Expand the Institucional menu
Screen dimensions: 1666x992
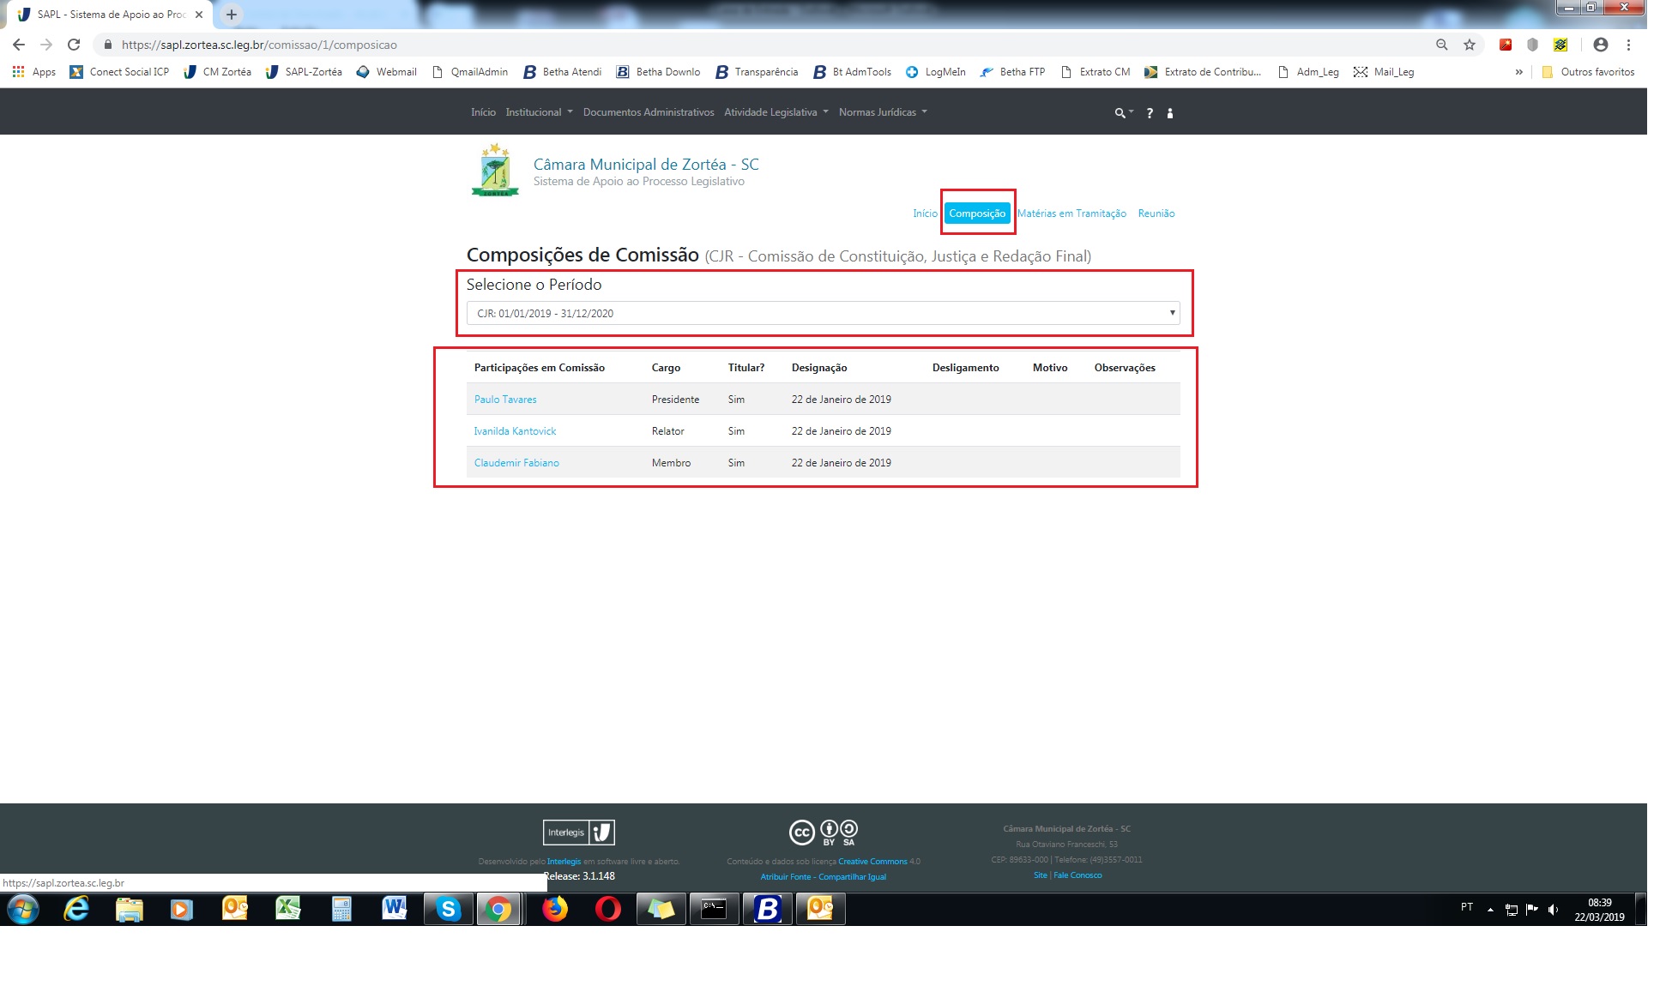[x=538, y=112]
